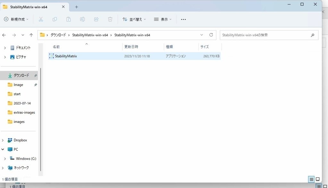The image size is (328, 188).
Task: Open the start folder in sidebar
Action: click(x=17, y=94)
